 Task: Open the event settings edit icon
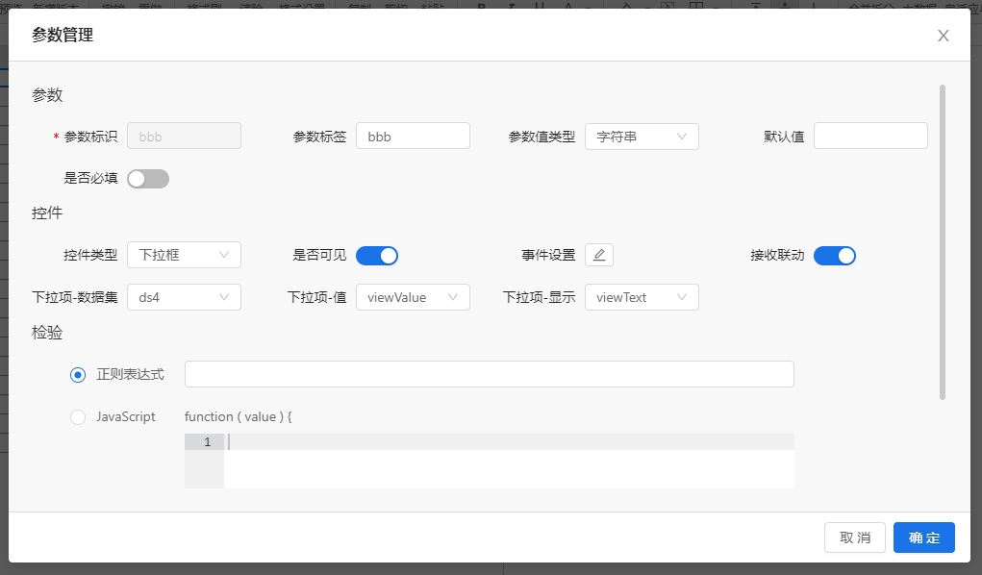(598, 255)
